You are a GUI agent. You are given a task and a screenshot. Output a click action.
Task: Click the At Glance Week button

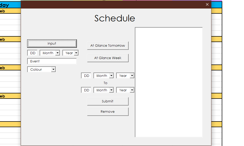pos(108,58)
